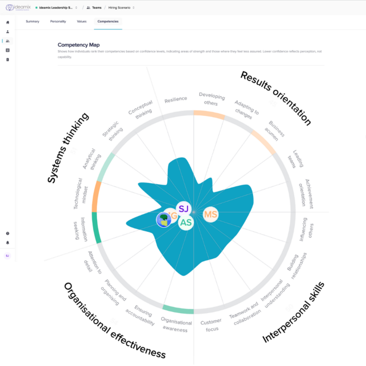Click the clipboard document sidebar icon
Image resolution: width=366 pixels, height=366 pixels.
[x=8, y=60]
